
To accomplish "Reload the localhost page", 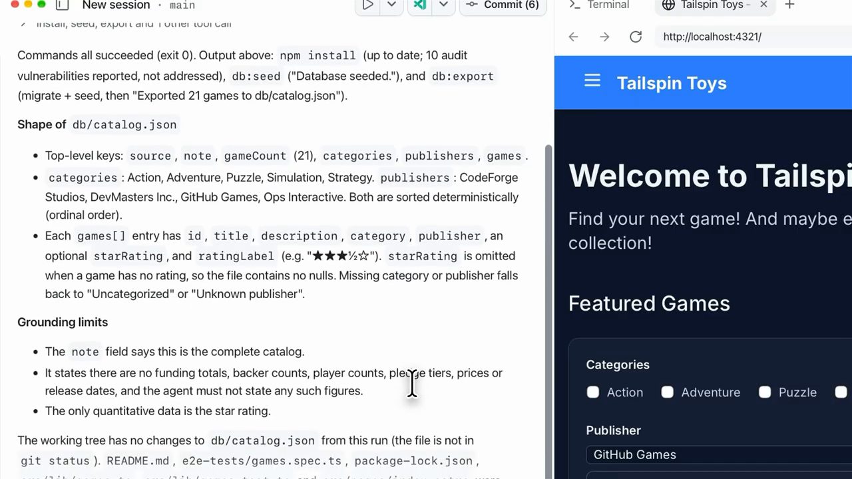I will click(636, 37).
